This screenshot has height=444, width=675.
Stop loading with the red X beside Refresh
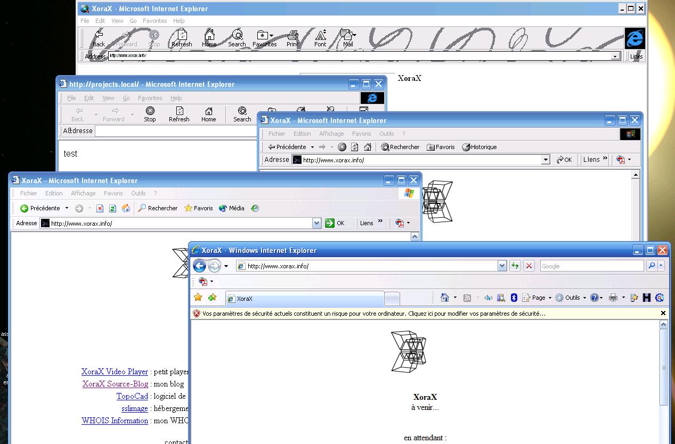[x=528, y=266]
